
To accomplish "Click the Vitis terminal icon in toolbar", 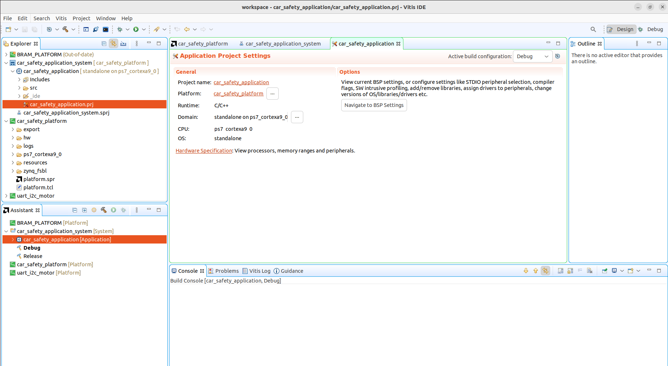I will coord(106,29).
